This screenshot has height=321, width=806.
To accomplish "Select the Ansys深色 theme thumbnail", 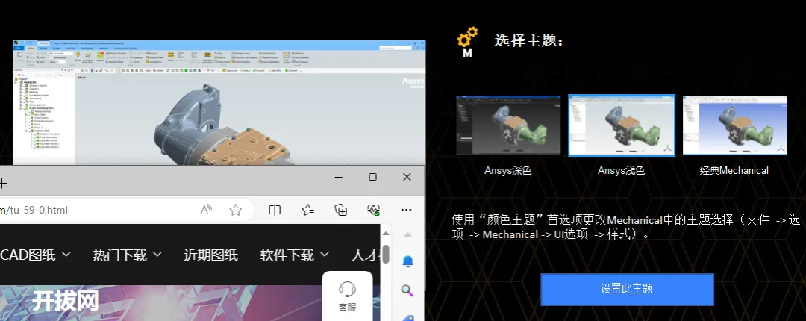I will [x=508, y=125].
